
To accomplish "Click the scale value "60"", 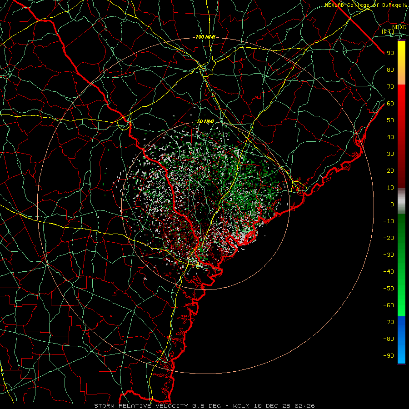I will (390, 104).
